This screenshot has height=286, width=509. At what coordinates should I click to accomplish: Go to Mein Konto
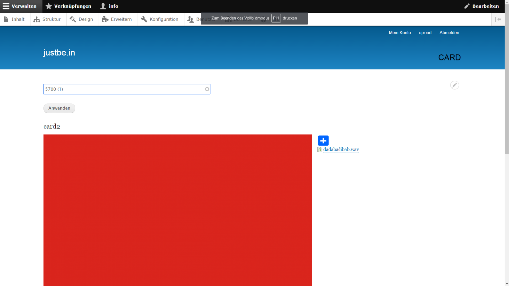pos(400,33)
